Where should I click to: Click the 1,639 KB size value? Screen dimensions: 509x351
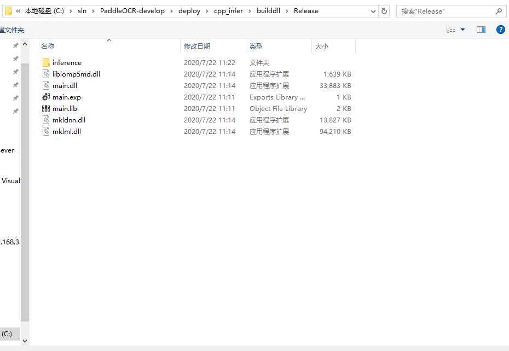(x=337, y=74)
